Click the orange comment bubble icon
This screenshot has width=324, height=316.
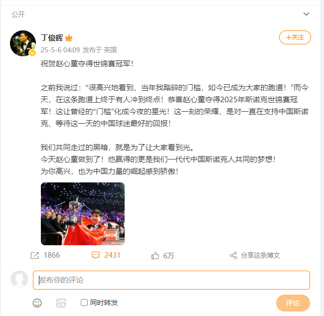(96, 255)
